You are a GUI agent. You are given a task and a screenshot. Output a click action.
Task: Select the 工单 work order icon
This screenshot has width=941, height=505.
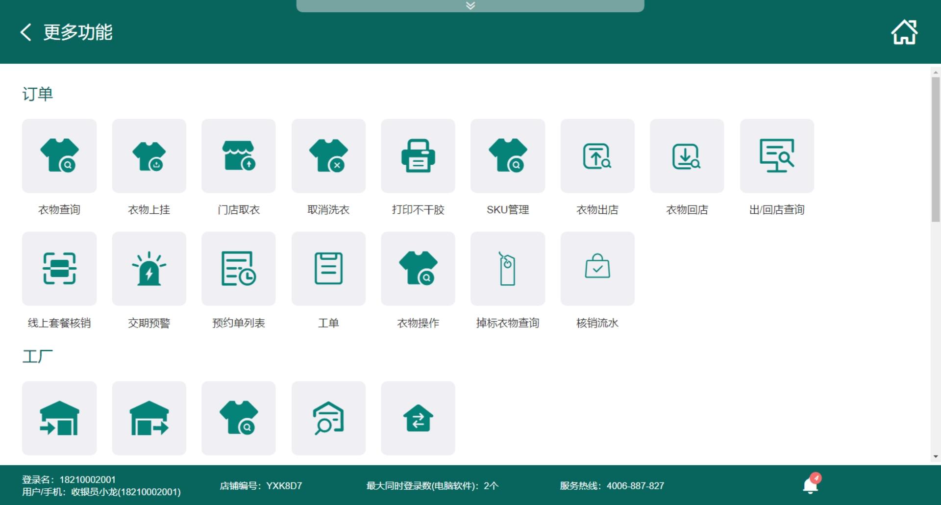point(328,269)
